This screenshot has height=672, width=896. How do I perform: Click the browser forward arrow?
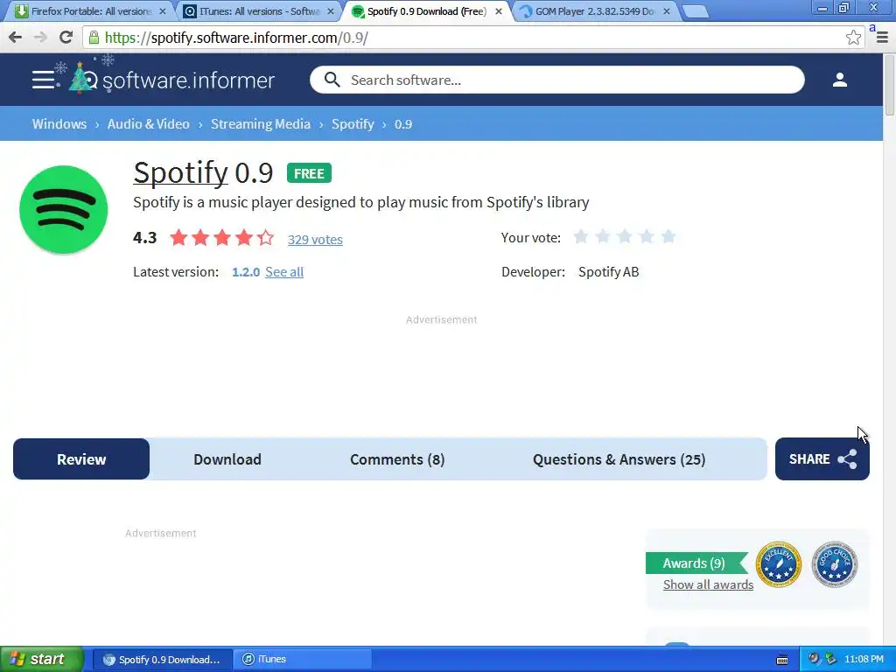(x=40, y=38)
